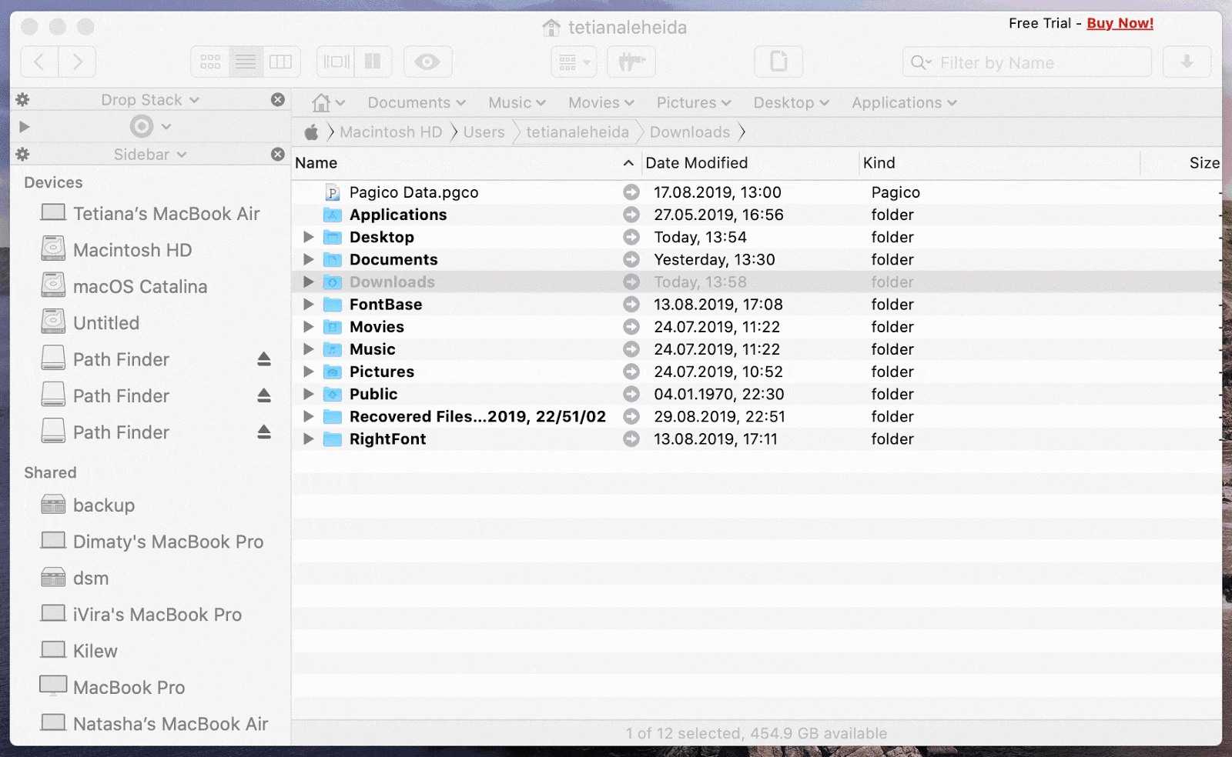Select Macintosh HD in sidebar

(116, 249)
